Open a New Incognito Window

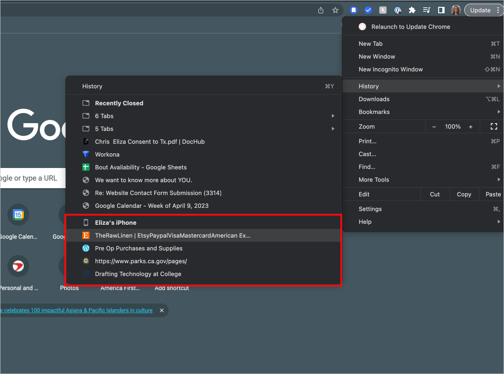423,69
